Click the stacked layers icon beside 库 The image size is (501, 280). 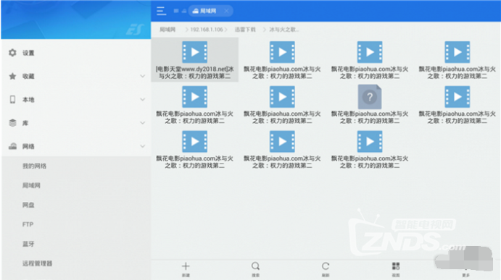[x=12, y=123]
